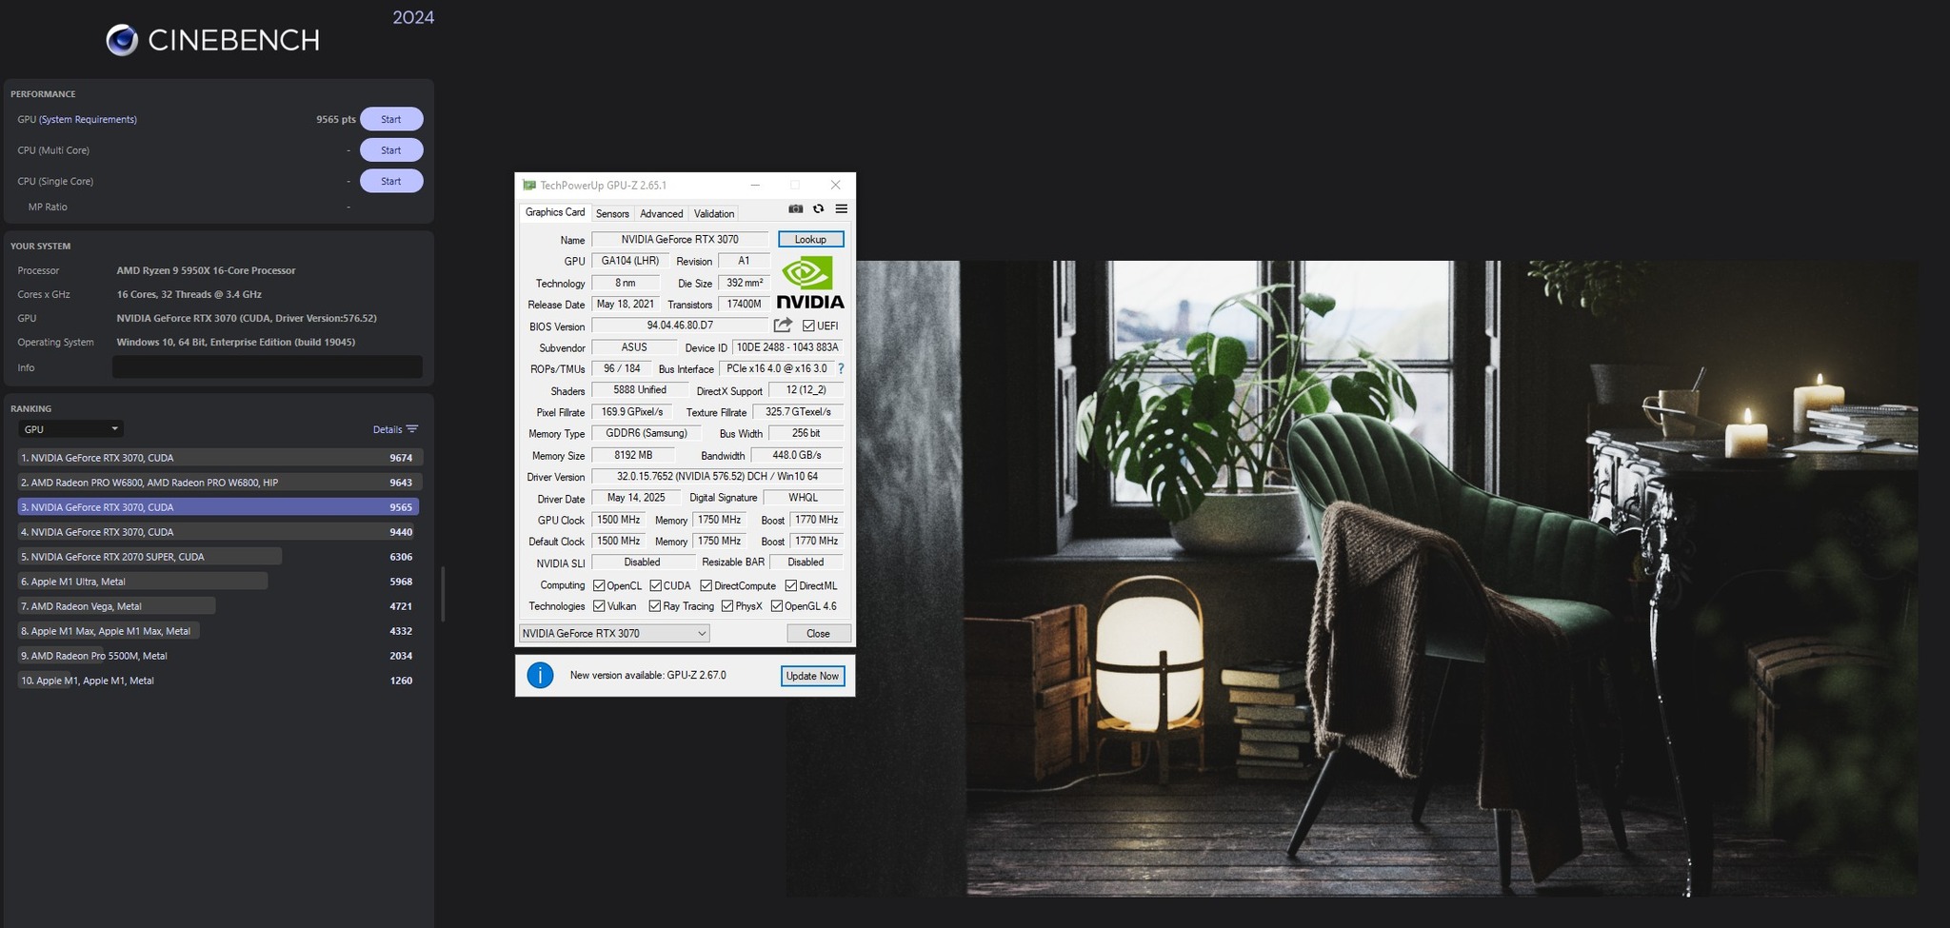Refresh GPU-Z info with the refresh icon

[x=818, y=209]
